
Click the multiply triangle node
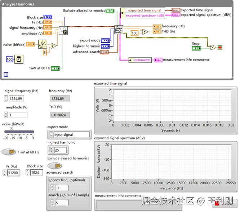coord(145,32)
